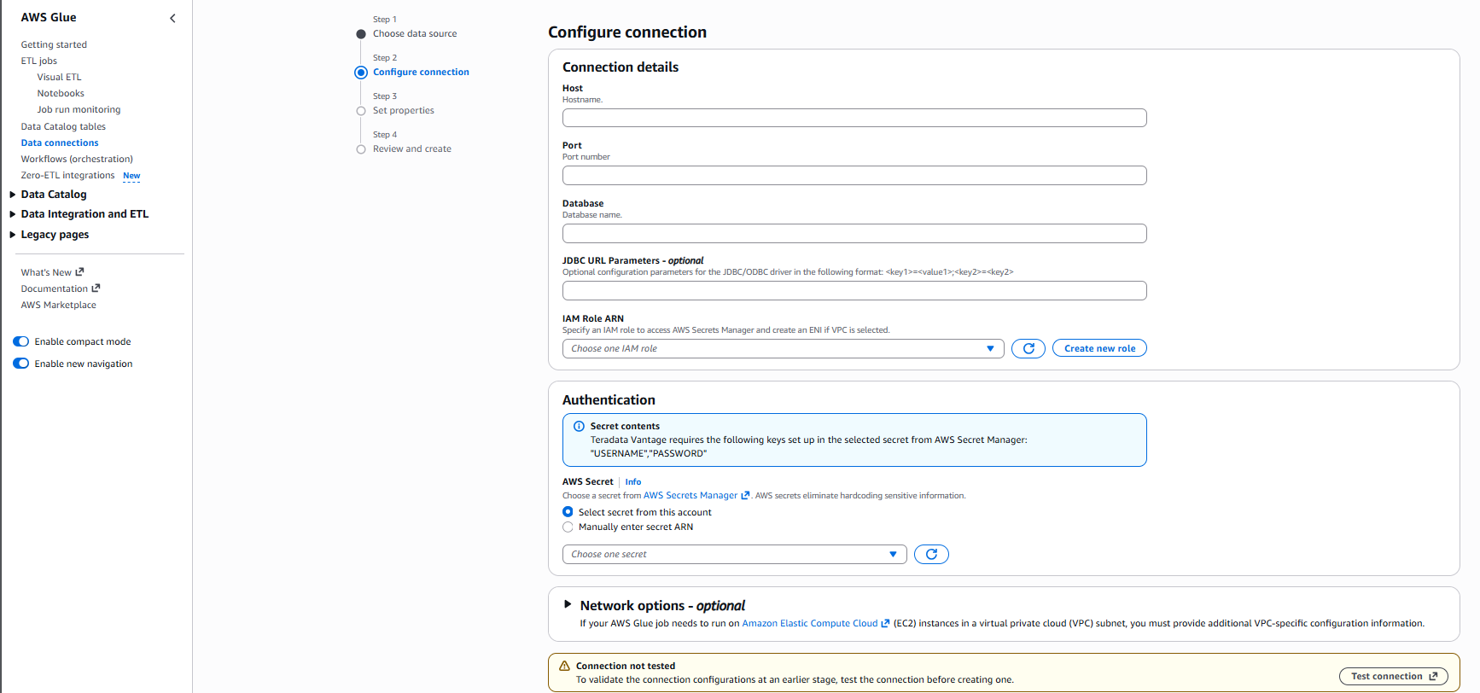Open Zero-ETL integrations

pyautogui.click(x=67, y=175)
